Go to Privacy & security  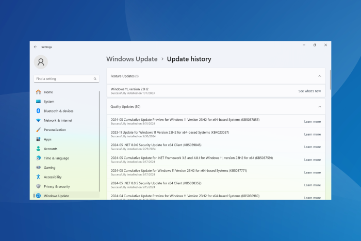[67, 186]
